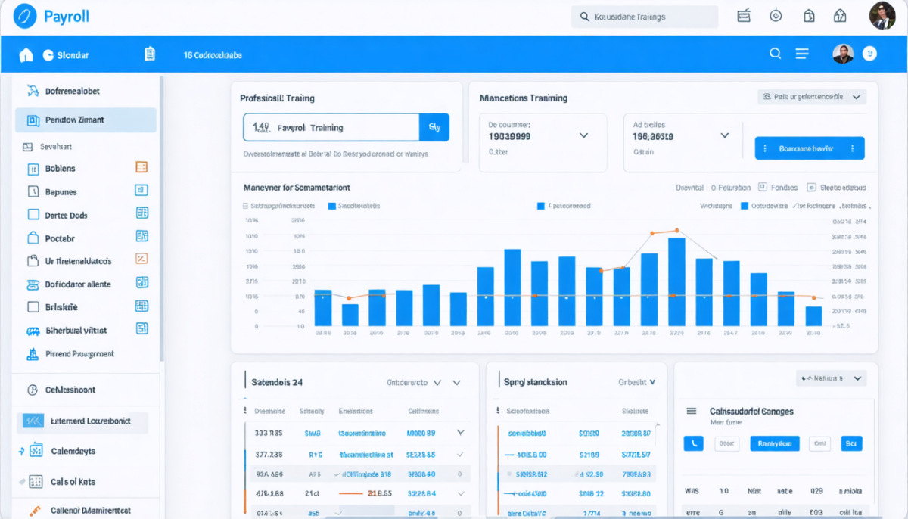Click the house-arrow icon in header
908x519 pixels.
(839, 16)
